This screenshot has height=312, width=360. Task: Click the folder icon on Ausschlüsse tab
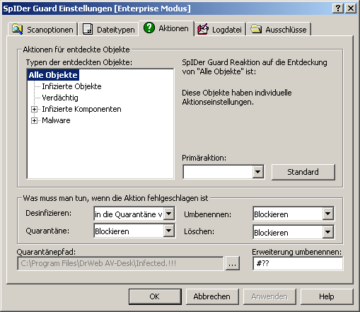256,29
